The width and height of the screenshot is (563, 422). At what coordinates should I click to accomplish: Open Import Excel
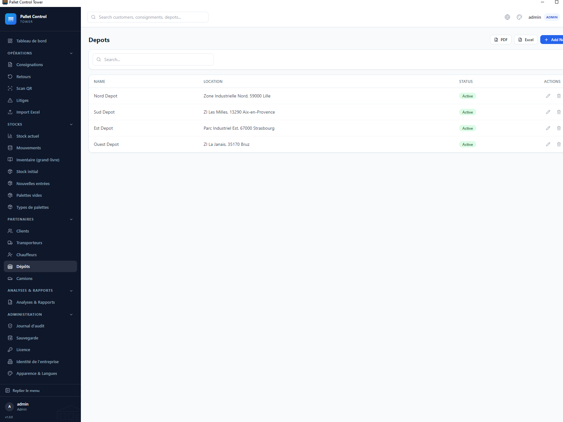coord(40,112)
